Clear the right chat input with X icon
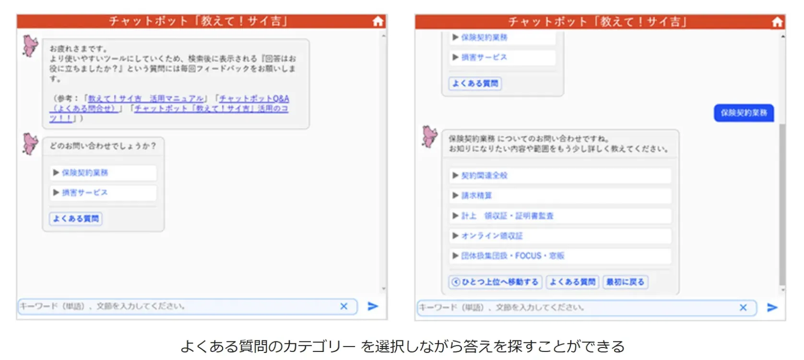This screenshot has height=360, width=804. coord(743,308)
